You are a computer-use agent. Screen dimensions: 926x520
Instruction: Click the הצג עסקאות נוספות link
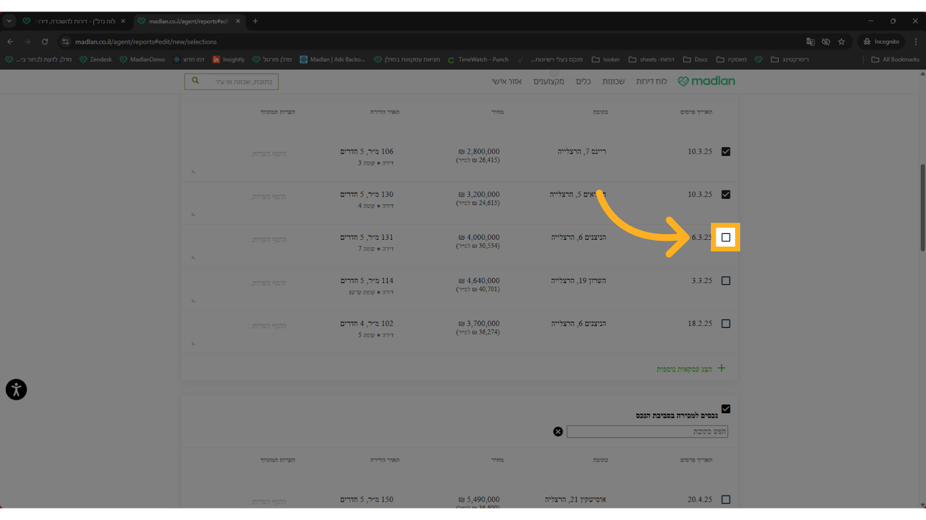(684, 369)
